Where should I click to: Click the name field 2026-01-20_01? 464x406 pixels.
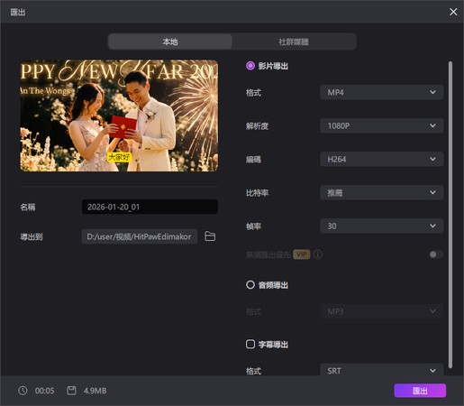150,207
